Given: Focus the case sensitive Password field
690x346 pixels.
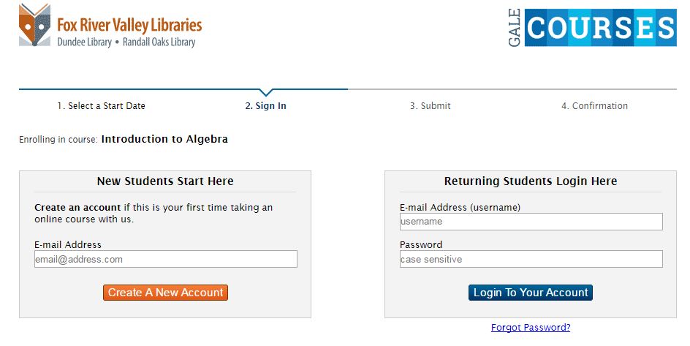Looking at the screenshot, I should [x=531, y=259].
